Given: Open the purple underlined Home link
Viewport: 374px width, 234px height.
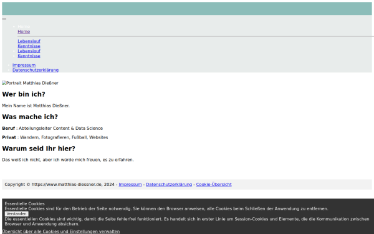Looking at the screenshot, I should (24, 32).
